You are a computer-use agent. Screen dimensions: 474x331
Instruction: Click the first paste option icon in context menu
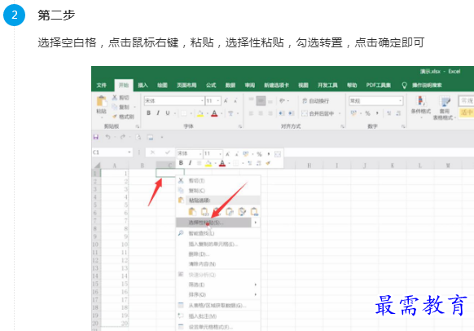click(192, 211)
